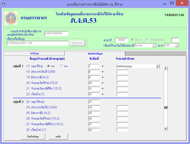Click position field for 17. วดป.ที่จ่าย

pos(94,66)
